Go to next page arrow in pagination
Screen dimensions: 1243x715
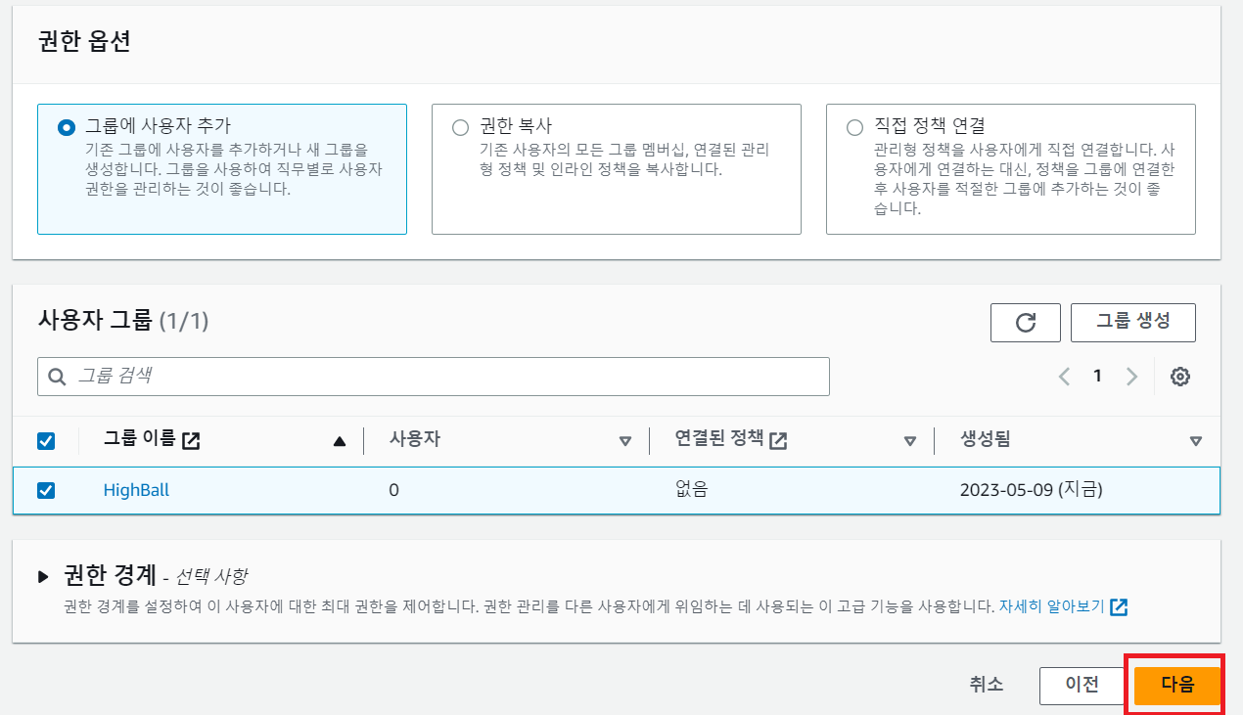[x=1132, y=377]
